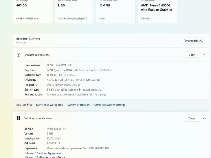The height and width of the screenshot is (158, 211).
Task: Open System protection link
Action: [x=78, y=105]
